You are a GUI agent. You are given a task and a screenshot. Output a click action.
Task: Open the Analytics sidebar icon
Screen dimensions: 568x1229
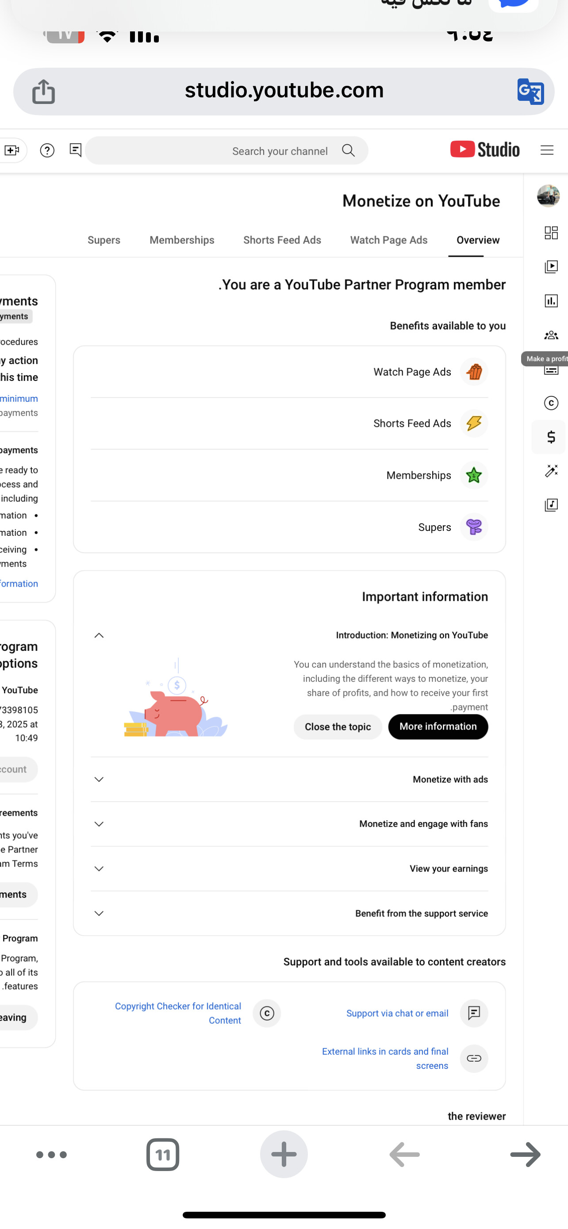pos(551,300)
